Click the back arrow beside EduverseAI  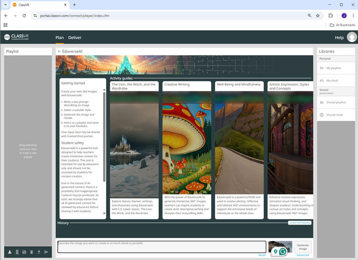pos(59,51)
